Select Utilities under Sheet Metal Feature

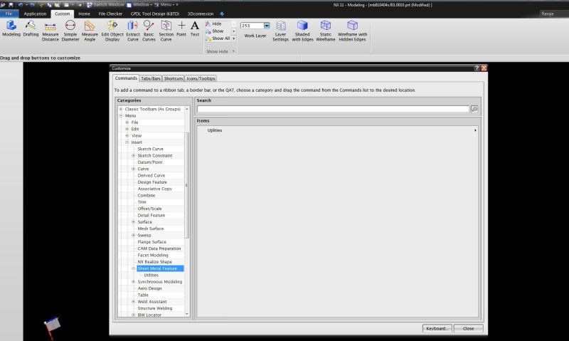[x=151, y=275]
